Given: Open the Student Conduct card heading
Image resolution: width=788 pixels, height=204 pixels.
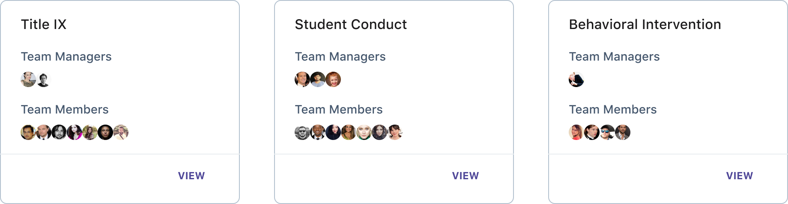Looking at the screenshot, I should (351, 24).
